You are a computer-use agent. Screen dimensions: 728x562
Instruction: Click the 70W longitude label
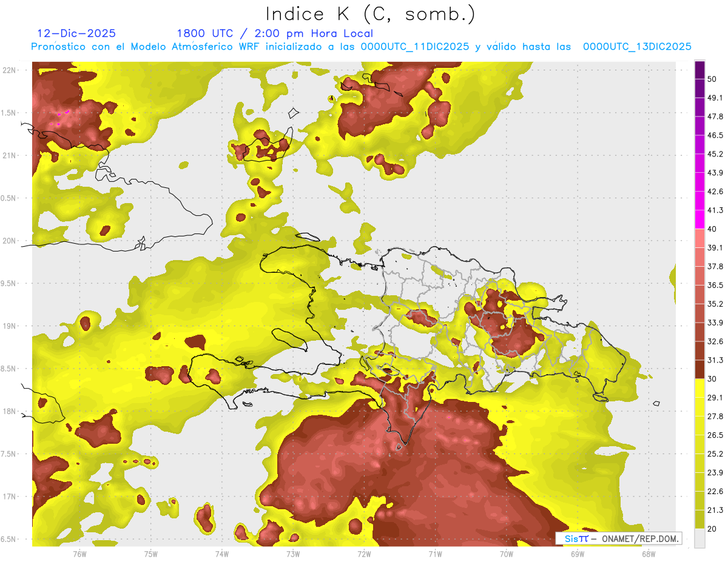tap(507, 553)
